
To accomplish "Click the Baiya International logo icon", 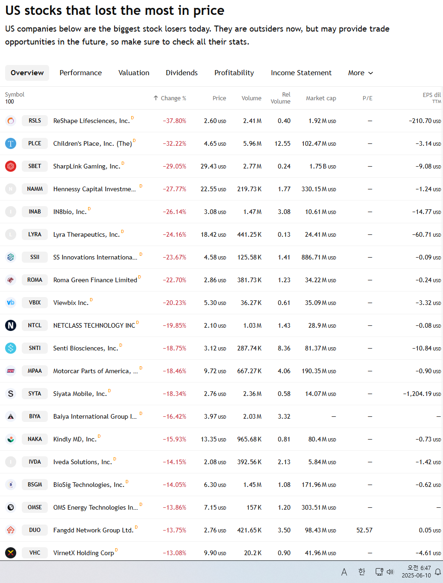I will pos(11,416).
